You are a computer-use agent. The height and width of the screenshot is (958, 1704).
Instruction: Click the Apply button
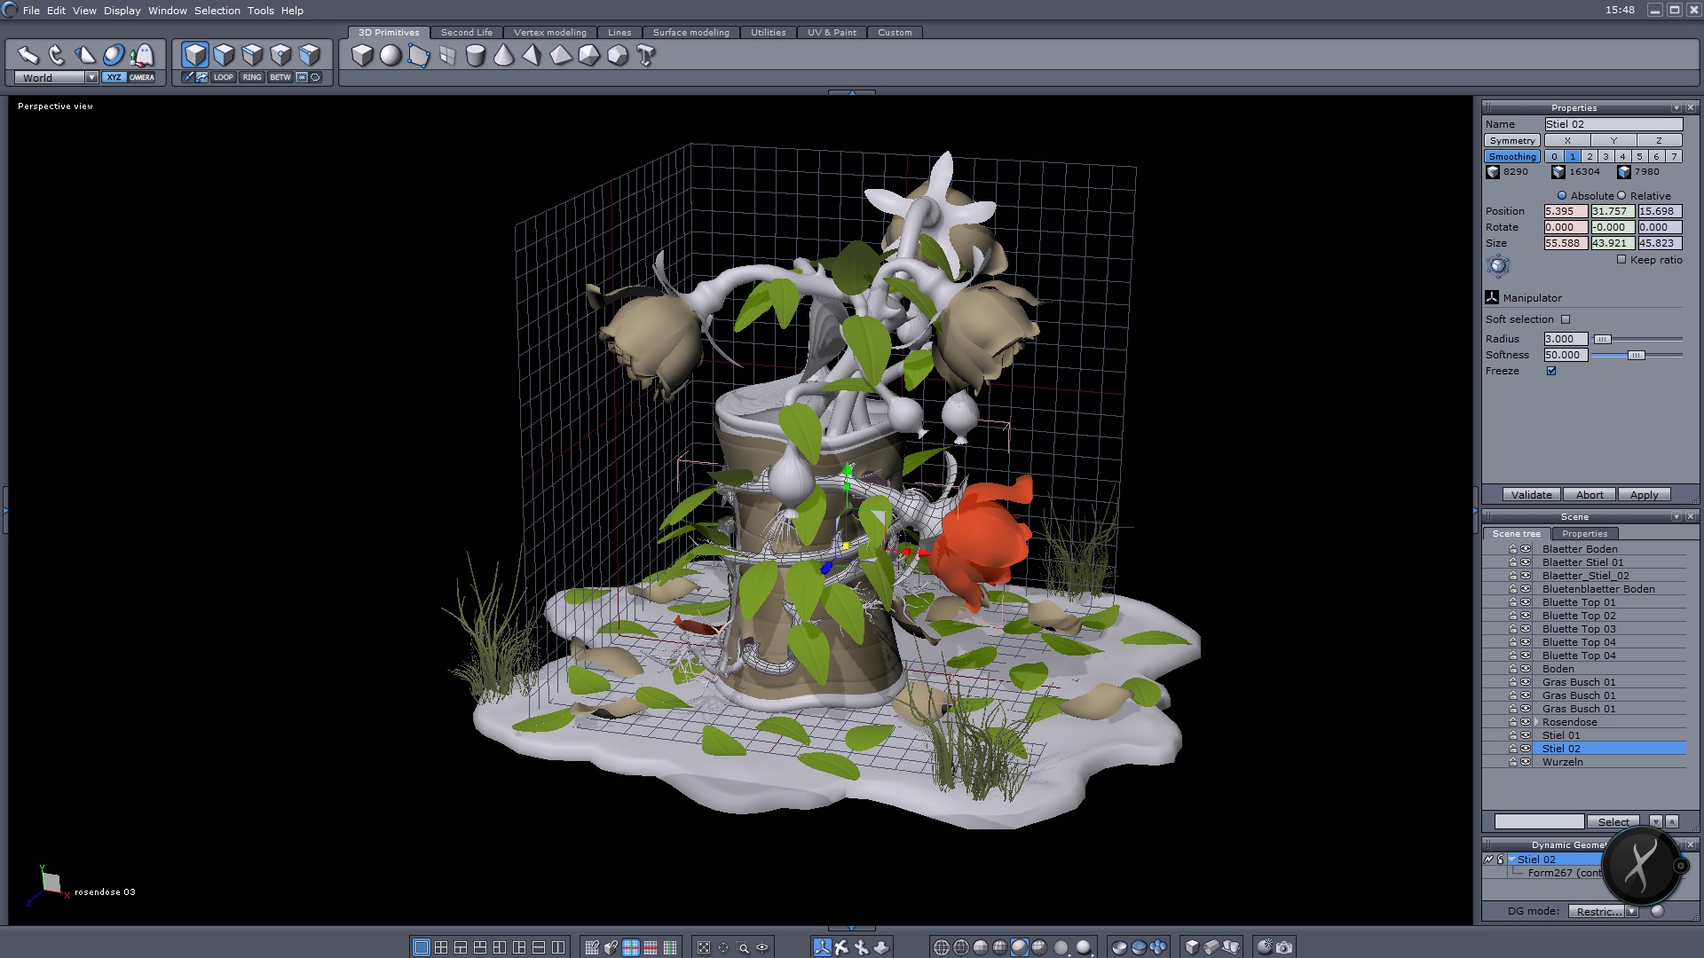(x=1644, y=495)
